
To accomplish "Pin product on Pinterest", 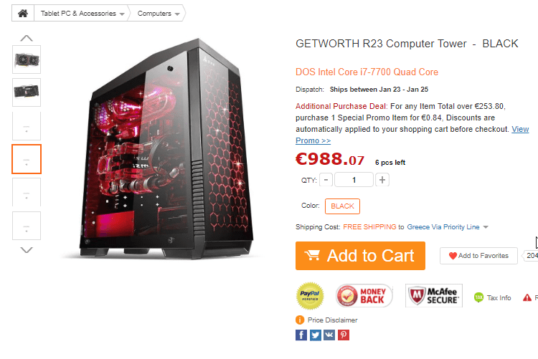I will pyautogui.click(x=344, y=335).
